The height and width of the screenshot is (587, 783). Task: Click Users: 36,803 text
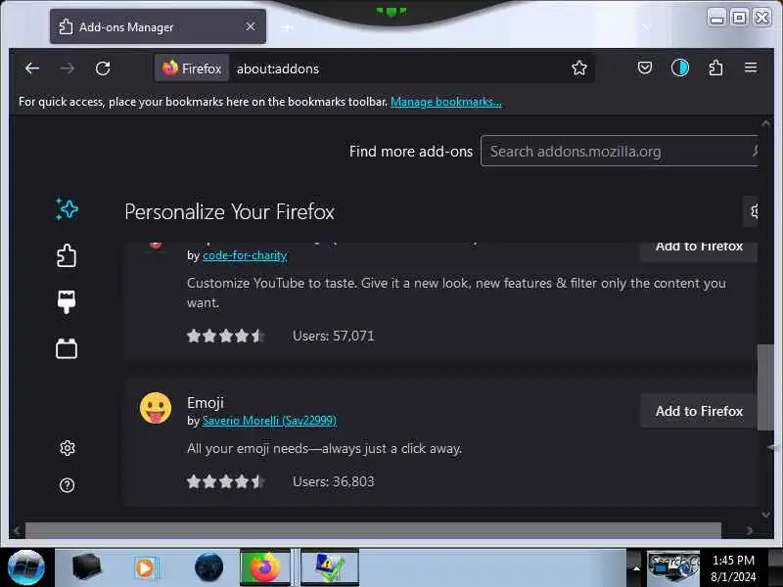[333, 481]
